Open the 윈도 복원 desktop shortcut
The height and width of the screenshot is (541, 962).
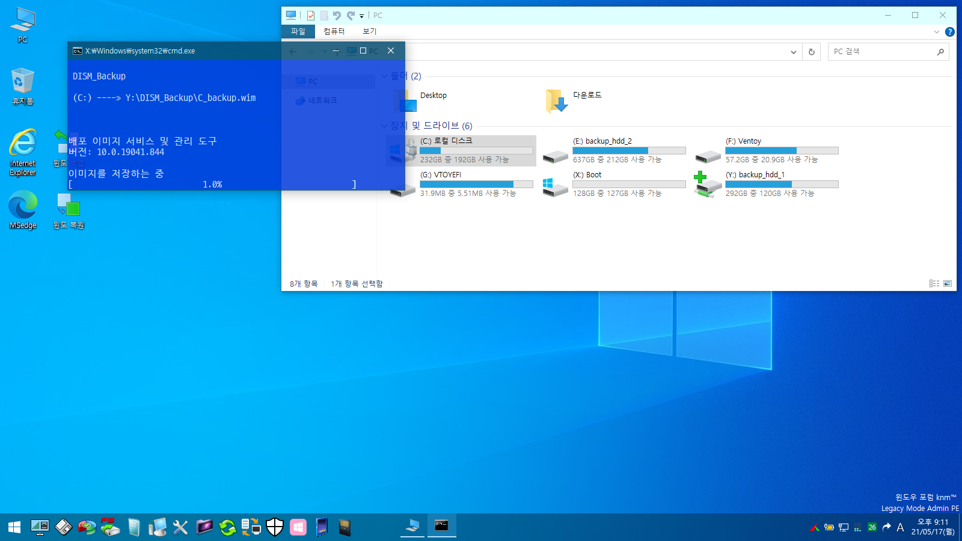(x=69, y=210)
